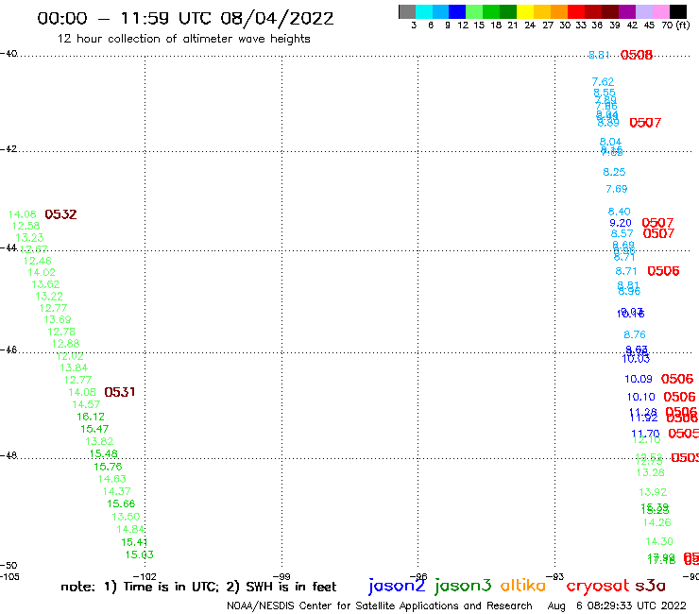
Task: Click the cyan swatch in the wave height legend
Action: coord(424,11)
